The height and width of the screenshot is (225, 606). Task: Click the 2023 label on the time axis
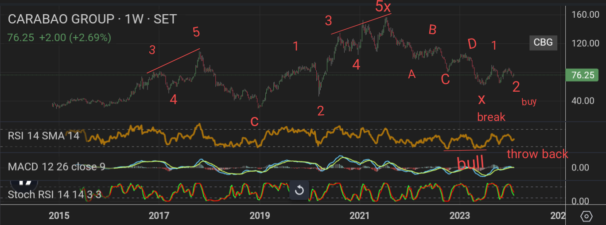[459, 216]
